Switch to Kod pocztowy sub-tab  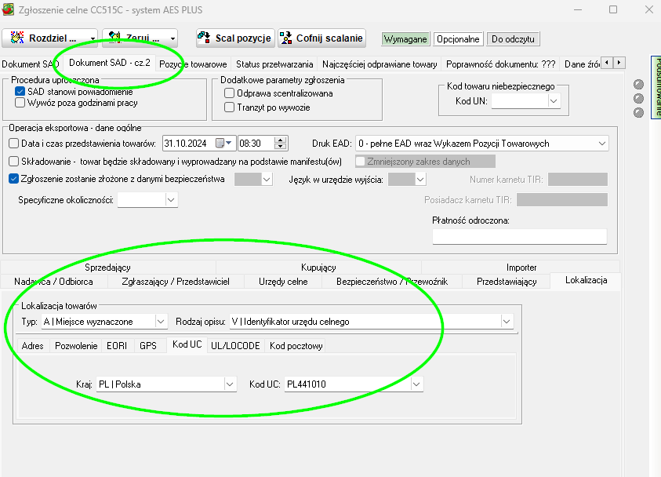(296, 346)
